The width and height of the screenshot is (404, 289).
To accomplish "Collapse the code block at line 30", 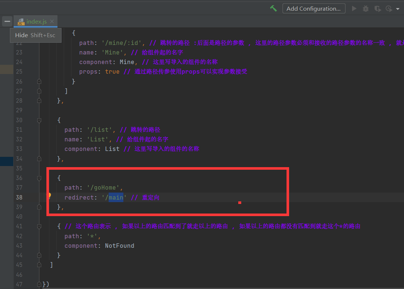I will [39, 120].
